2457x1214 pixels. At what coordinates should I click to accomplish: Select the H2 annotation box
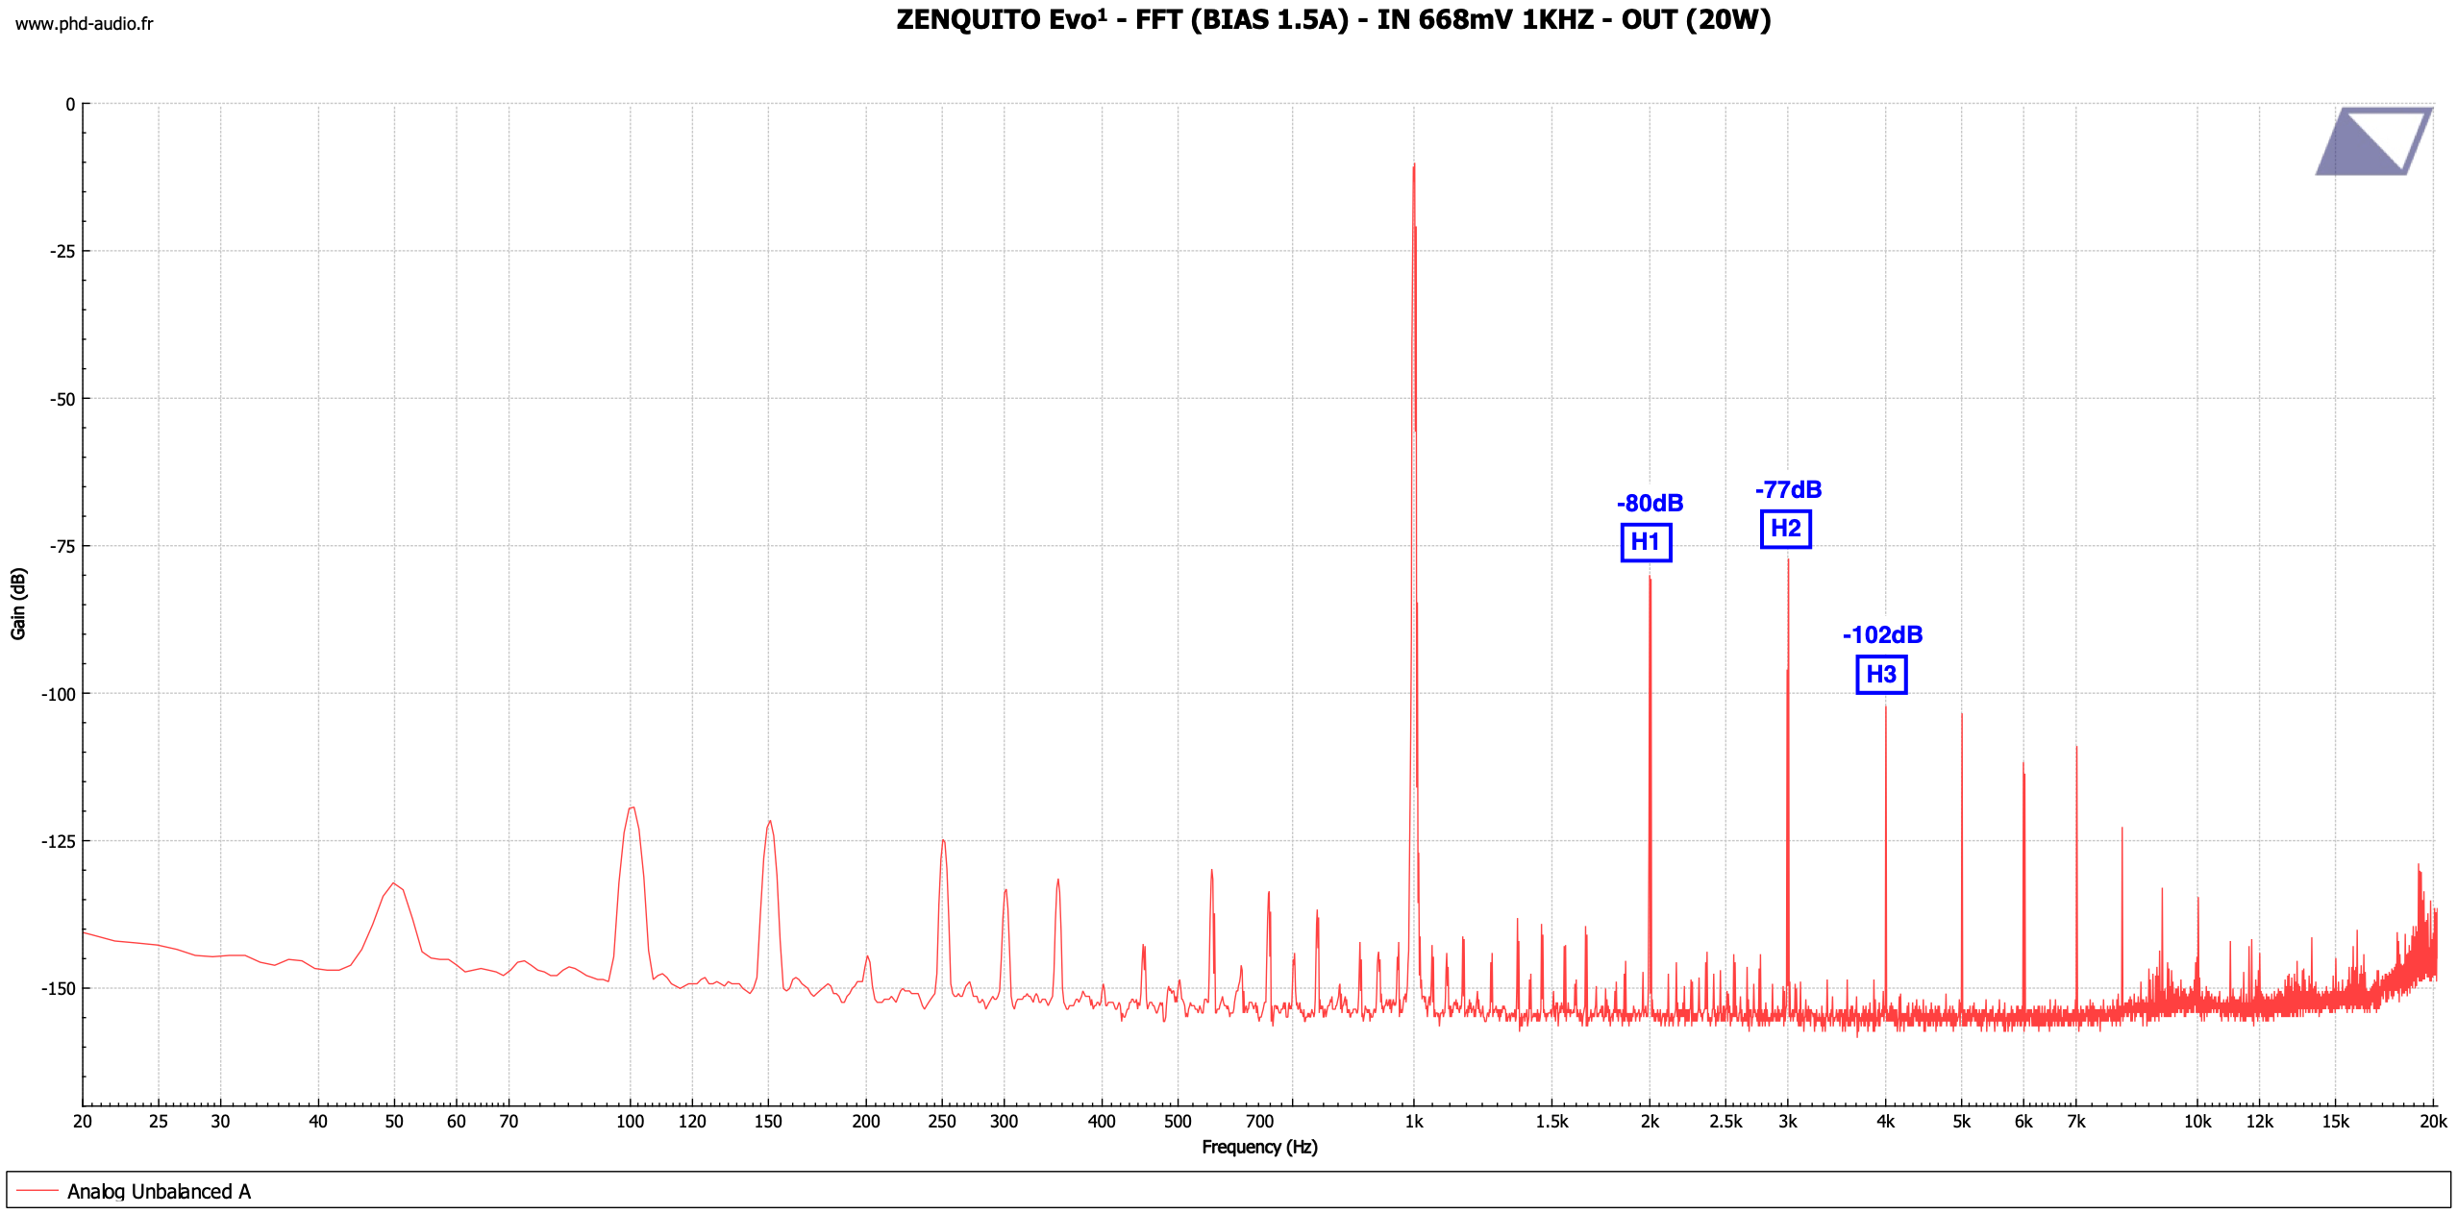pos(1786,530)
